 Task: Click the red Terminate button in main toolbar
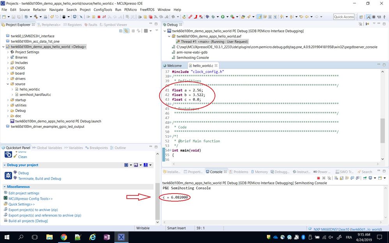pyautogui.click(x=99, y=17)
